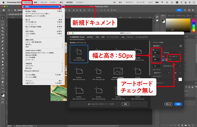The height and width of the screenshot is (127, 197).
Task: Expand the Scripts submenu
Action: tap(44, 66)
